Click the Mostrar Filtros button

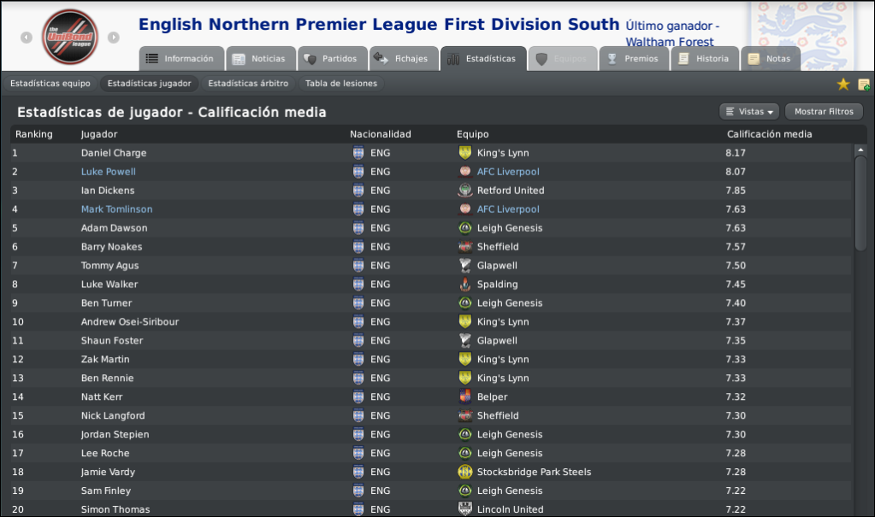[x=824, y=112]
